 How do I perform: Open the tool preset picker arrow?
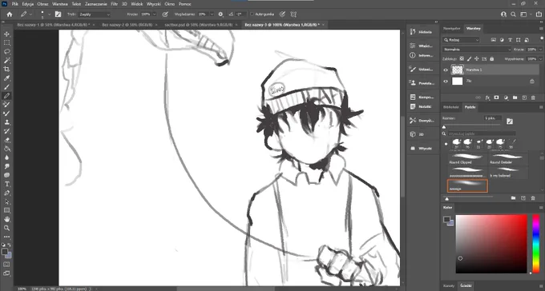[x=31, y=14]
